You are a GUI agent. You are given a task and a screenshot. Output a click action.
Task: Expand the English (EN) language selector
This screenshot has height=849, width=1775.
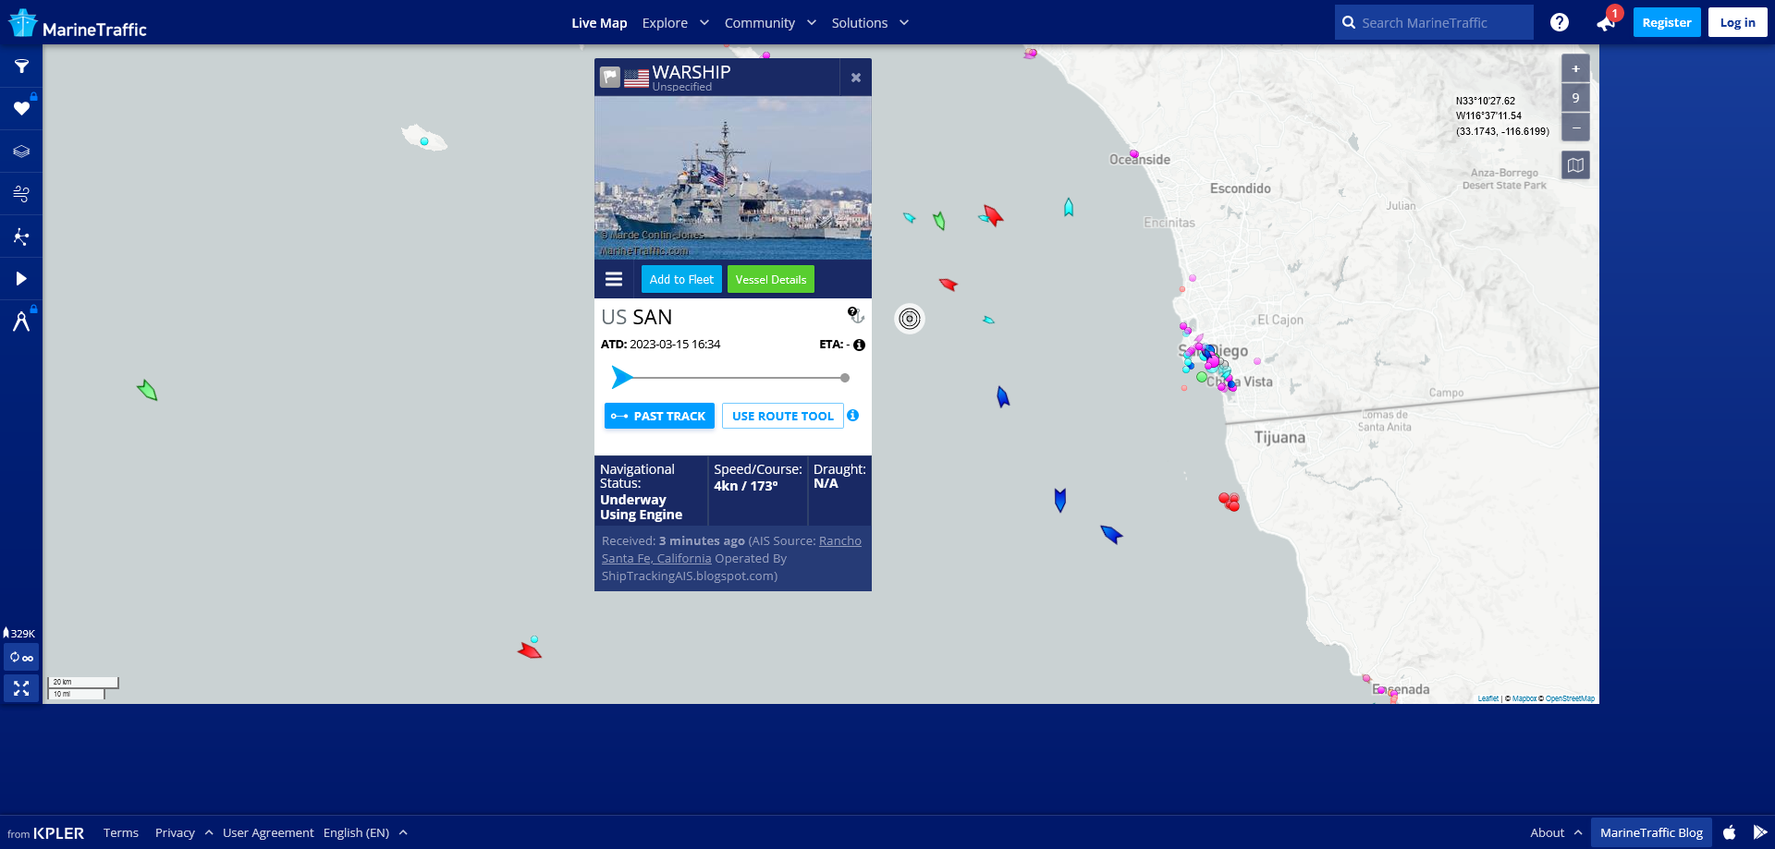pos(365,832)
